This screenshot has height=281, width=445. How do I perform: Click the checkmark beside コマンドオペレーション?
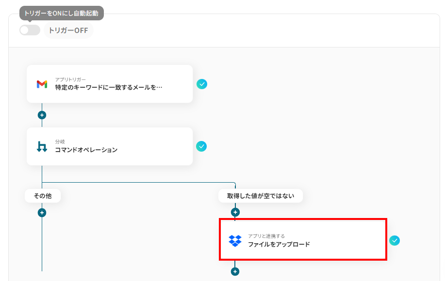tap(201, 146)
